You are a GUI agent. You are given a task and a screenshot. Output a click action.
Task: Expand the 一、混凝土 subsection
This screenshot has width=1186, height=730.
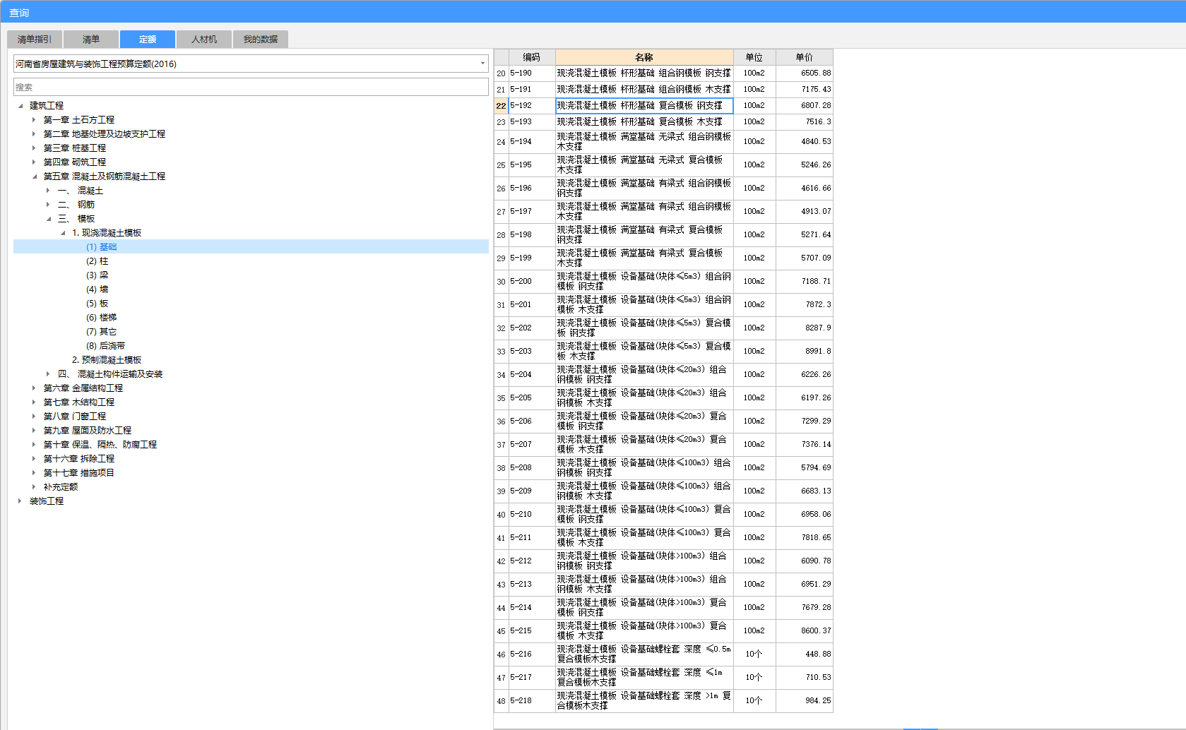click(47, 191)
